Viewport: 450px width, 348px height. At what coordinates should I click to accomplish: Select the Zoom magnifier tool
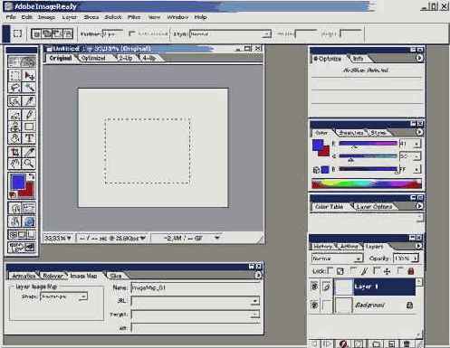(x=29, y=164)
